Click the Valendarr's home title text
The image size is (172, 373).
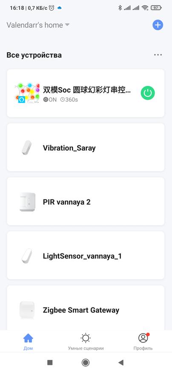(x=35, y=25)
